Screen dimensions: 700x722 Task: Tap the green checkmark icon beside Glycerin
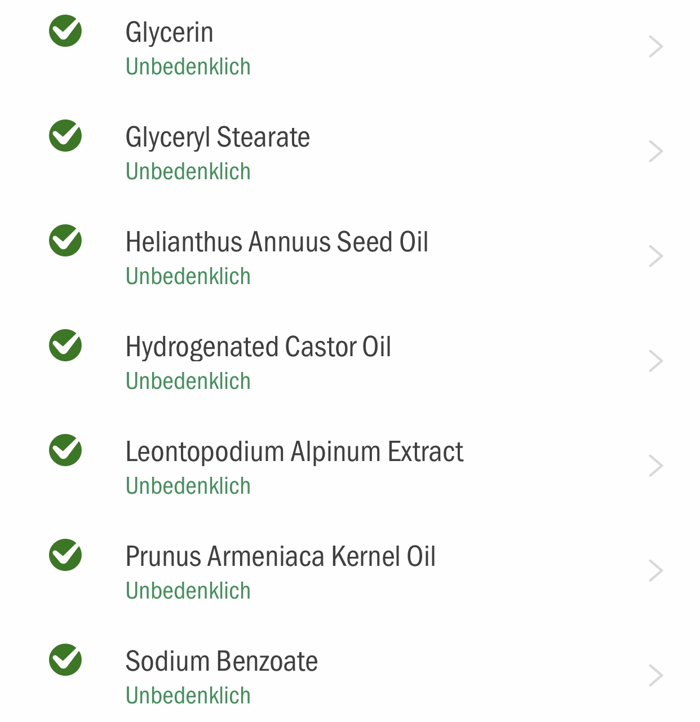tap(65, 31)
